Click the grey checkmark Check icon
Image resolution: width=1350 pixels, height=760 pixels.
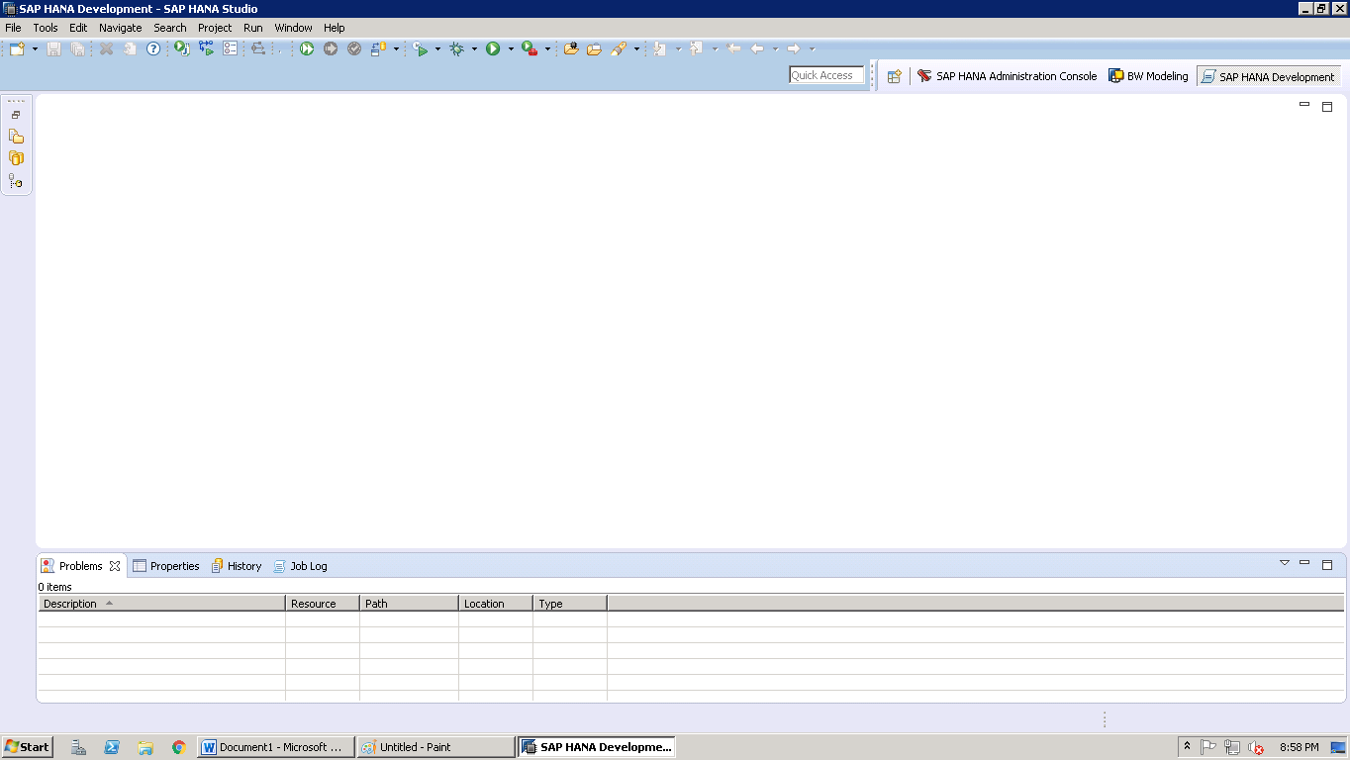(354, 48)
